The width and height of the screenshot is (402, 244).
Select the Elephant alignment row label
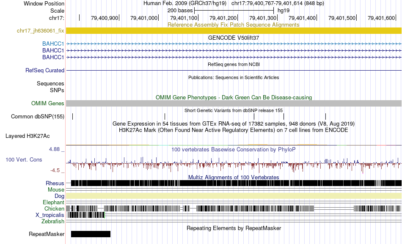pos(53,203)
